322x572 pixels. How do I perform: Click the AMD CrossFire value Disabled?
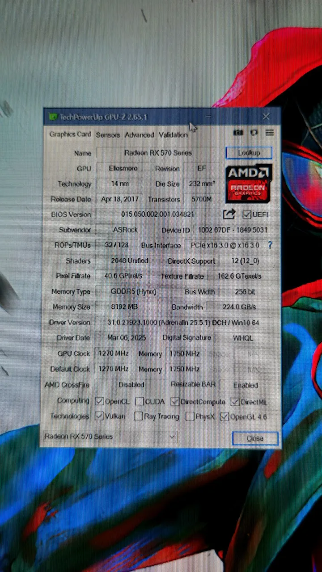click(131, 385)
